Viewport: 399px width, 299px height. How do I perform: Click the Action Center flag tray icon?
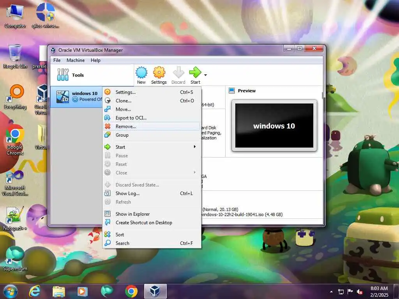coord(350,292)
